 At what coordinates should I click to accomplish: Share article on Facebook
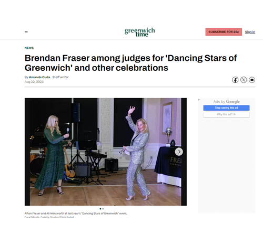point(235,80)
